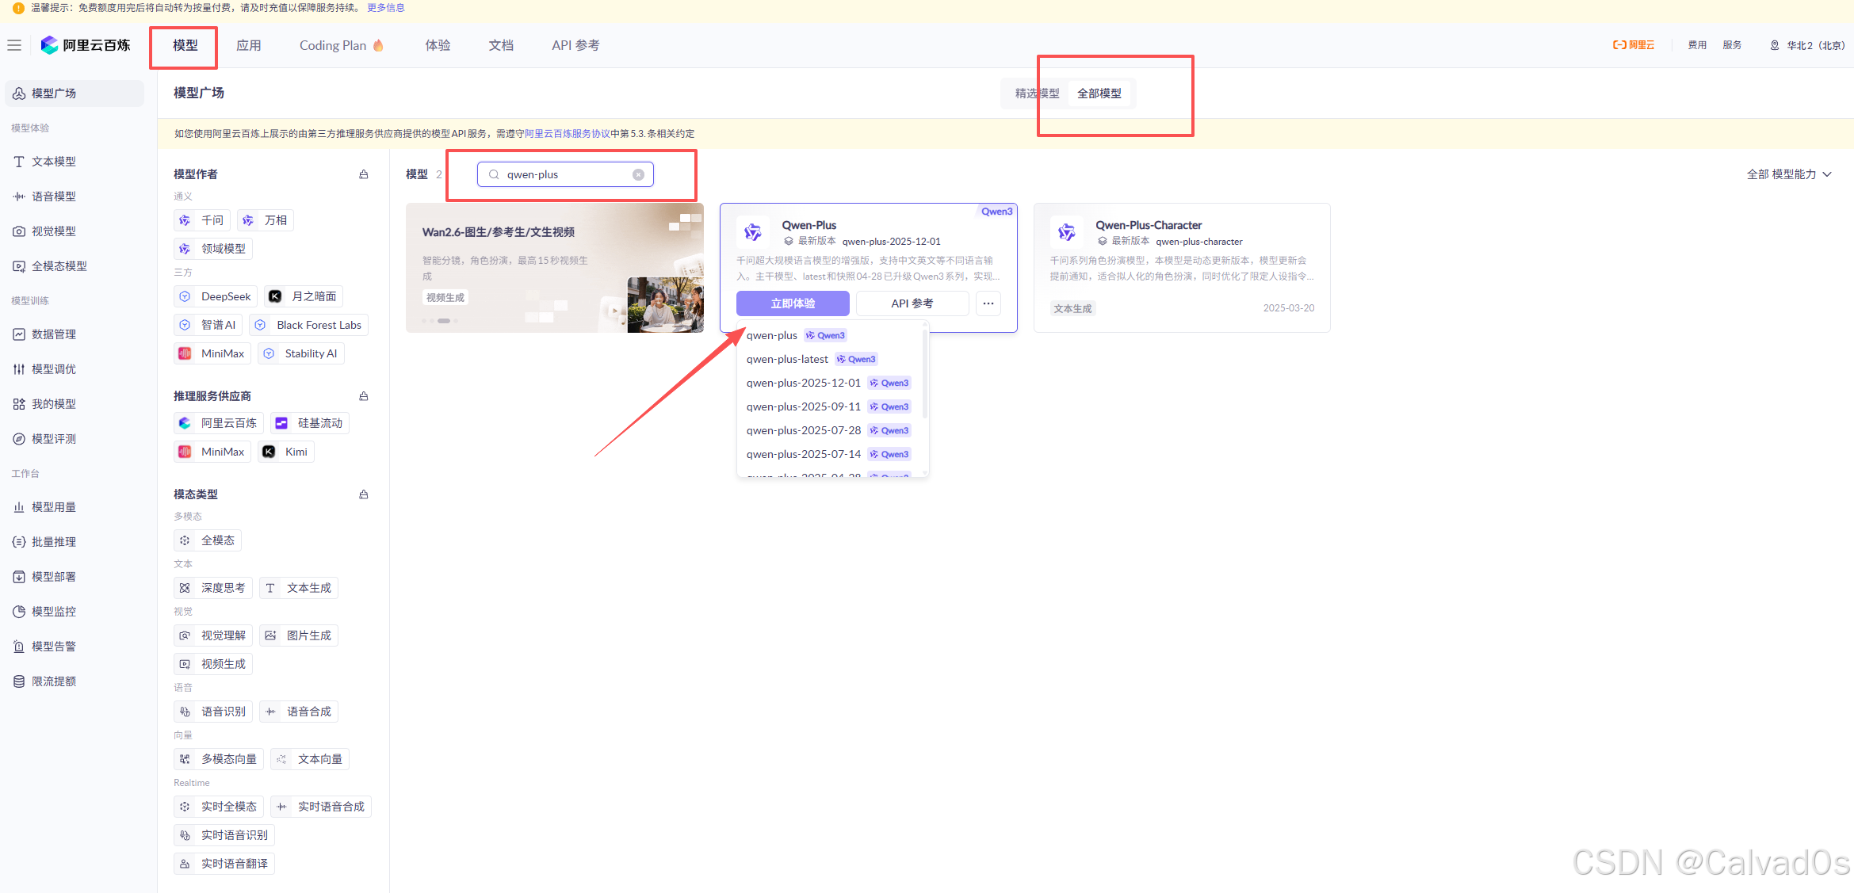The height and width of the screenshot is (893, 1854).
Task: Click the three-dot more button on Qwen-Plus card
Action: tap(988, 303)
